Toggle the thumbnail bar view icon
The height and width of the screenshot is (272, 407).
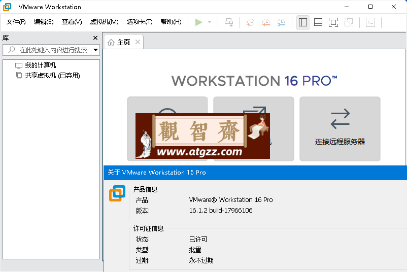coord(318,22)
